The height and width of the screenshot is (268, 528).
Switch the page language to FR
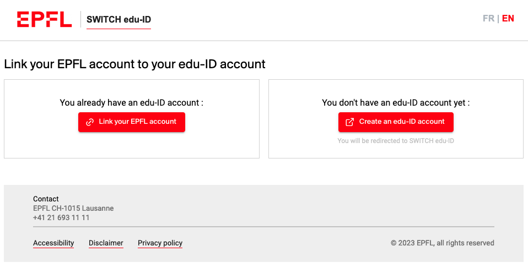pos(488,19)
